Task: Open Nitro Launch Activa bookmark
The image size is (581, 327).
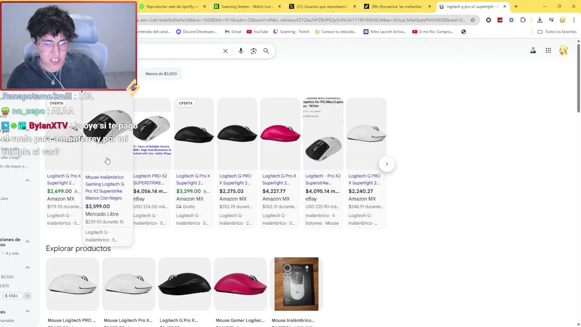Action: pos(384,32)
